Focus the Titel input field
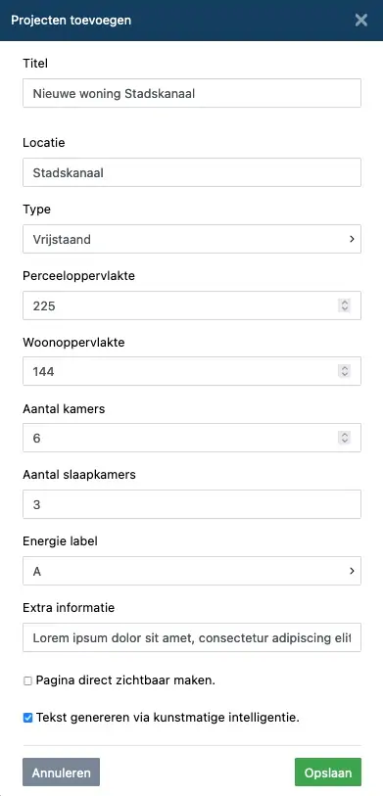Image resolution: width=383 pixels, height=796 pixels. coord(192,93)
